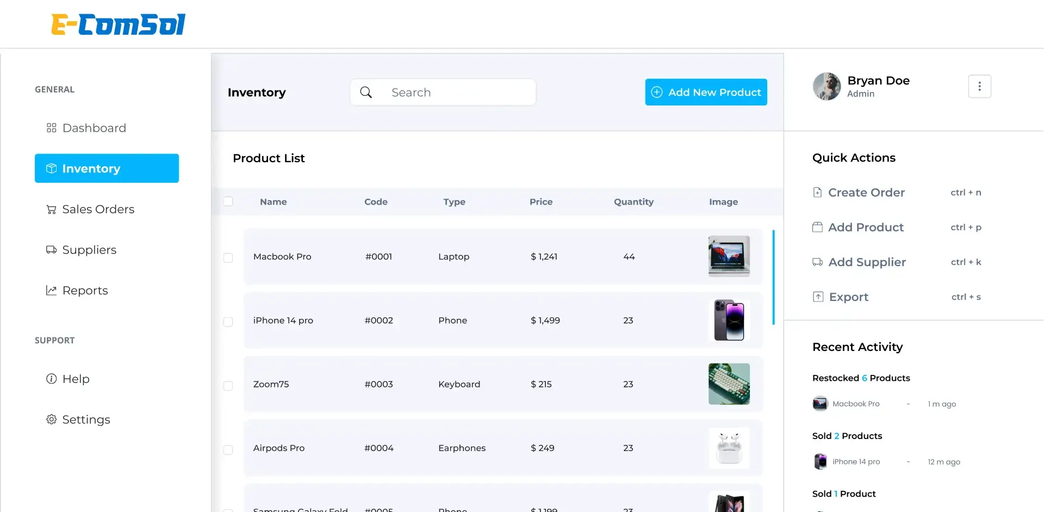Click the Export upload icon

pyautogui.click(x=818, y=297)
